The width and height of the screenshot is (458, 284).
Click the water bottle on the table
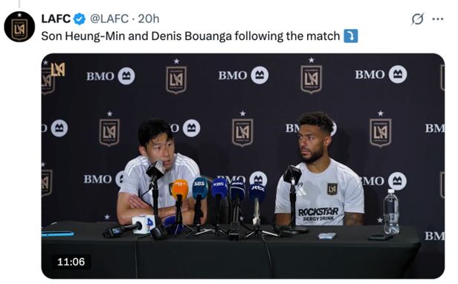click(x=391, y=212)
